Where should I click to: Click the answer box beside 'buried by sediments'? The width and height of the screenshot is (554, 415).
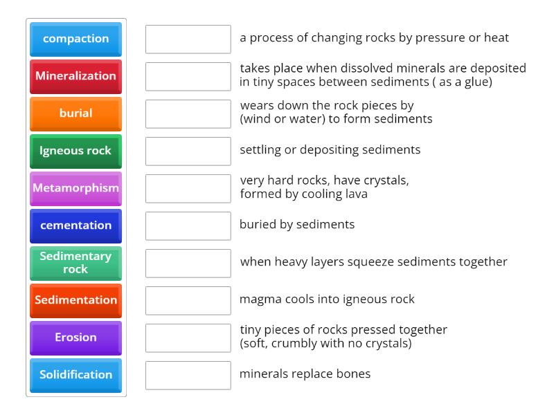click(x=188, y=225)
